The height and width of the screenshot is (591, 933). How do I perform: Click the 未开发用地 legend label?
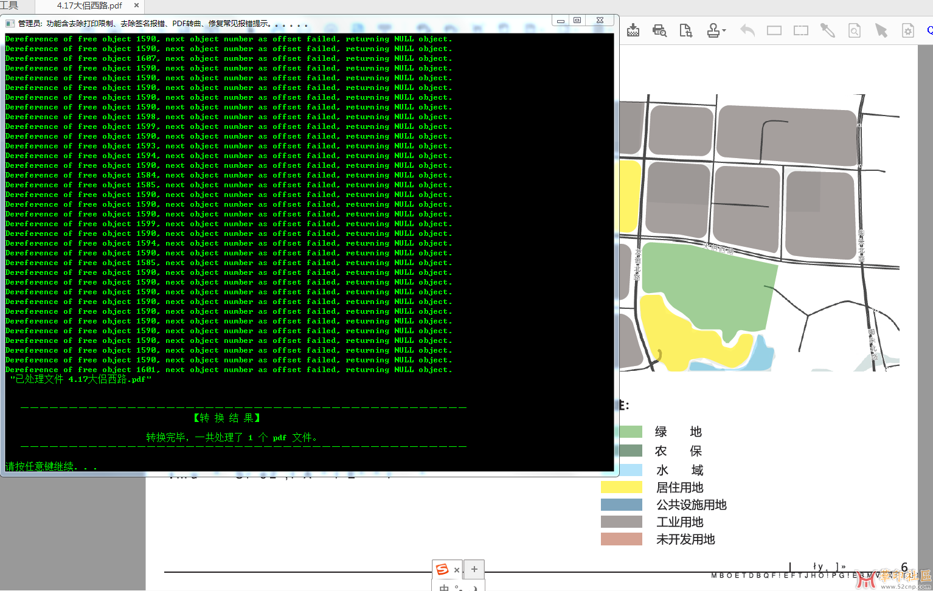click(685, 539)
